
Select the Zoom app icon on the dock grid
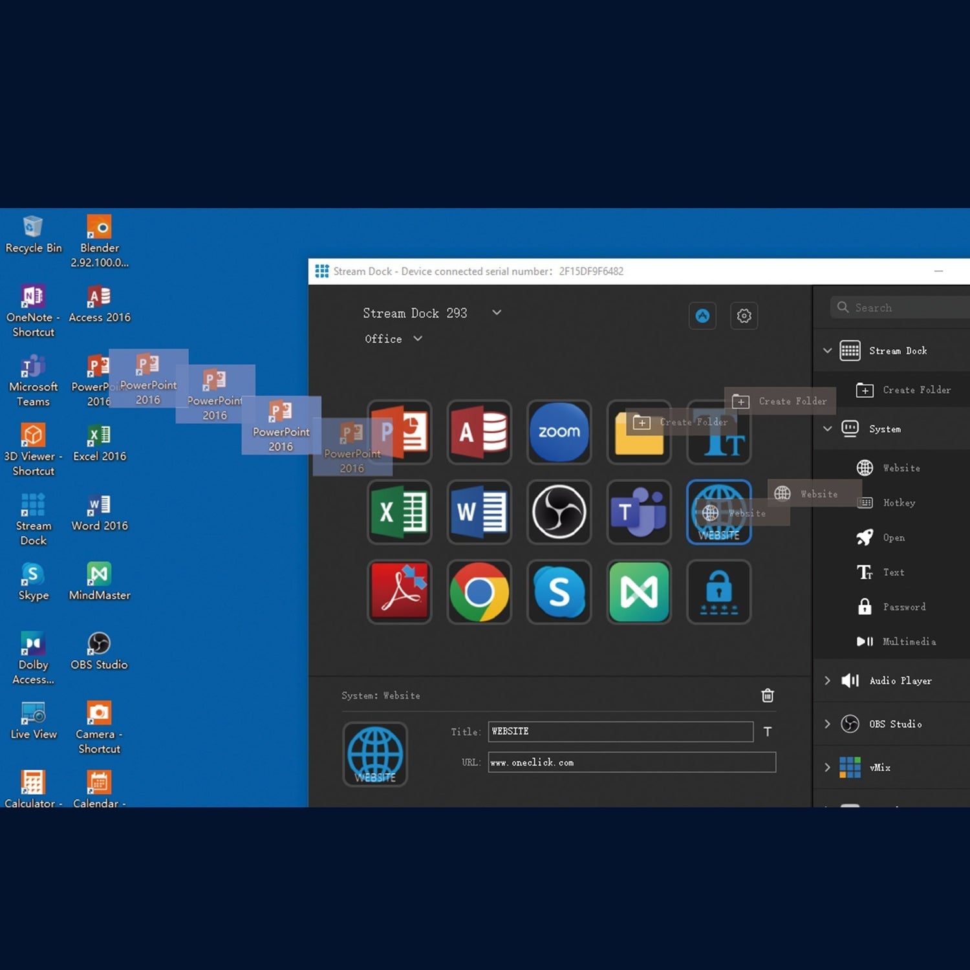(559, 432)
